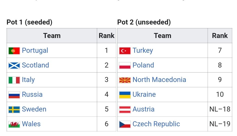Click the North Macedonia flag icon

(125, 80)
